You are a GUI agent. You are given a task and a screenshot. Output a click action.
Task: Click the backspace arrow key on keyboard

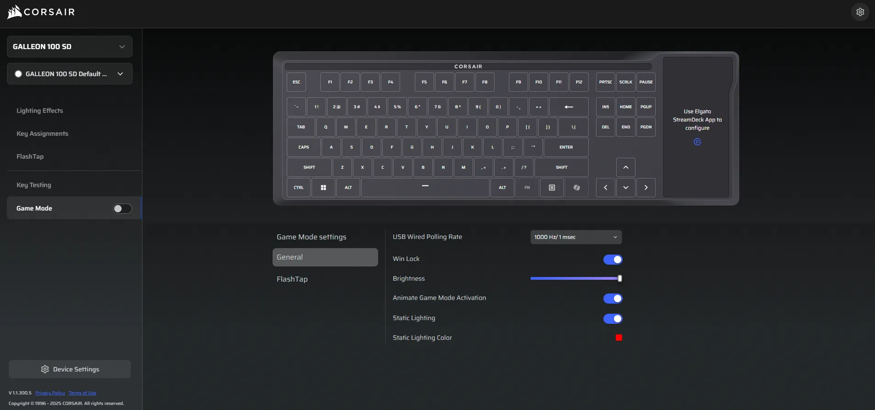[569, 107]
